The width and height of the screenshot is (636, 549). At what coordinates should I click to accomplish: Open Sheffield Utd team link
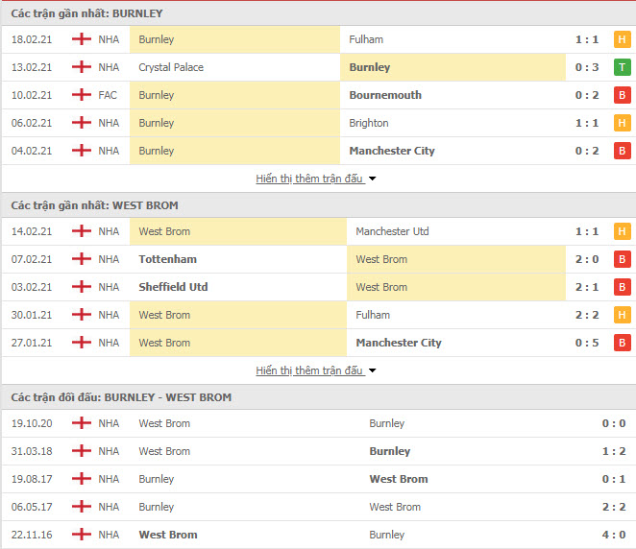point(173,287)
